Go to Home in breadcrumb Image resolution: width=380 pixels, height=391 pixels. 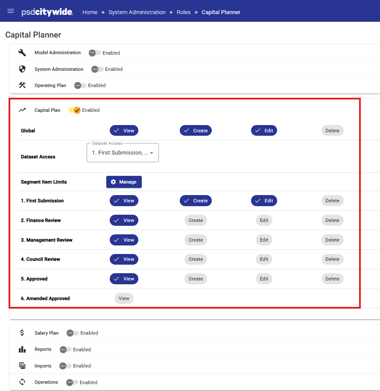pos(90,12)
